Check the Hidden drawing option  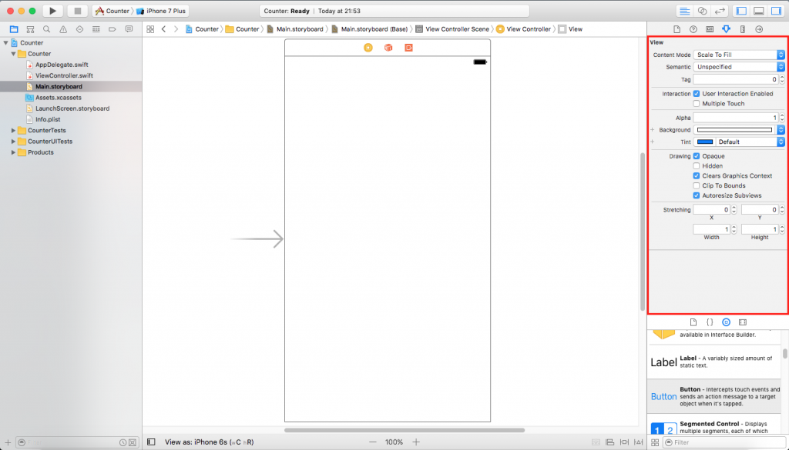tap(697, 166)
